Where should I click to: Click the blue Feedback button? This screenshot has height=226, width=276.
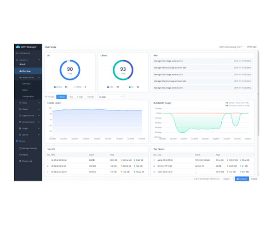(x=242, y=178)
